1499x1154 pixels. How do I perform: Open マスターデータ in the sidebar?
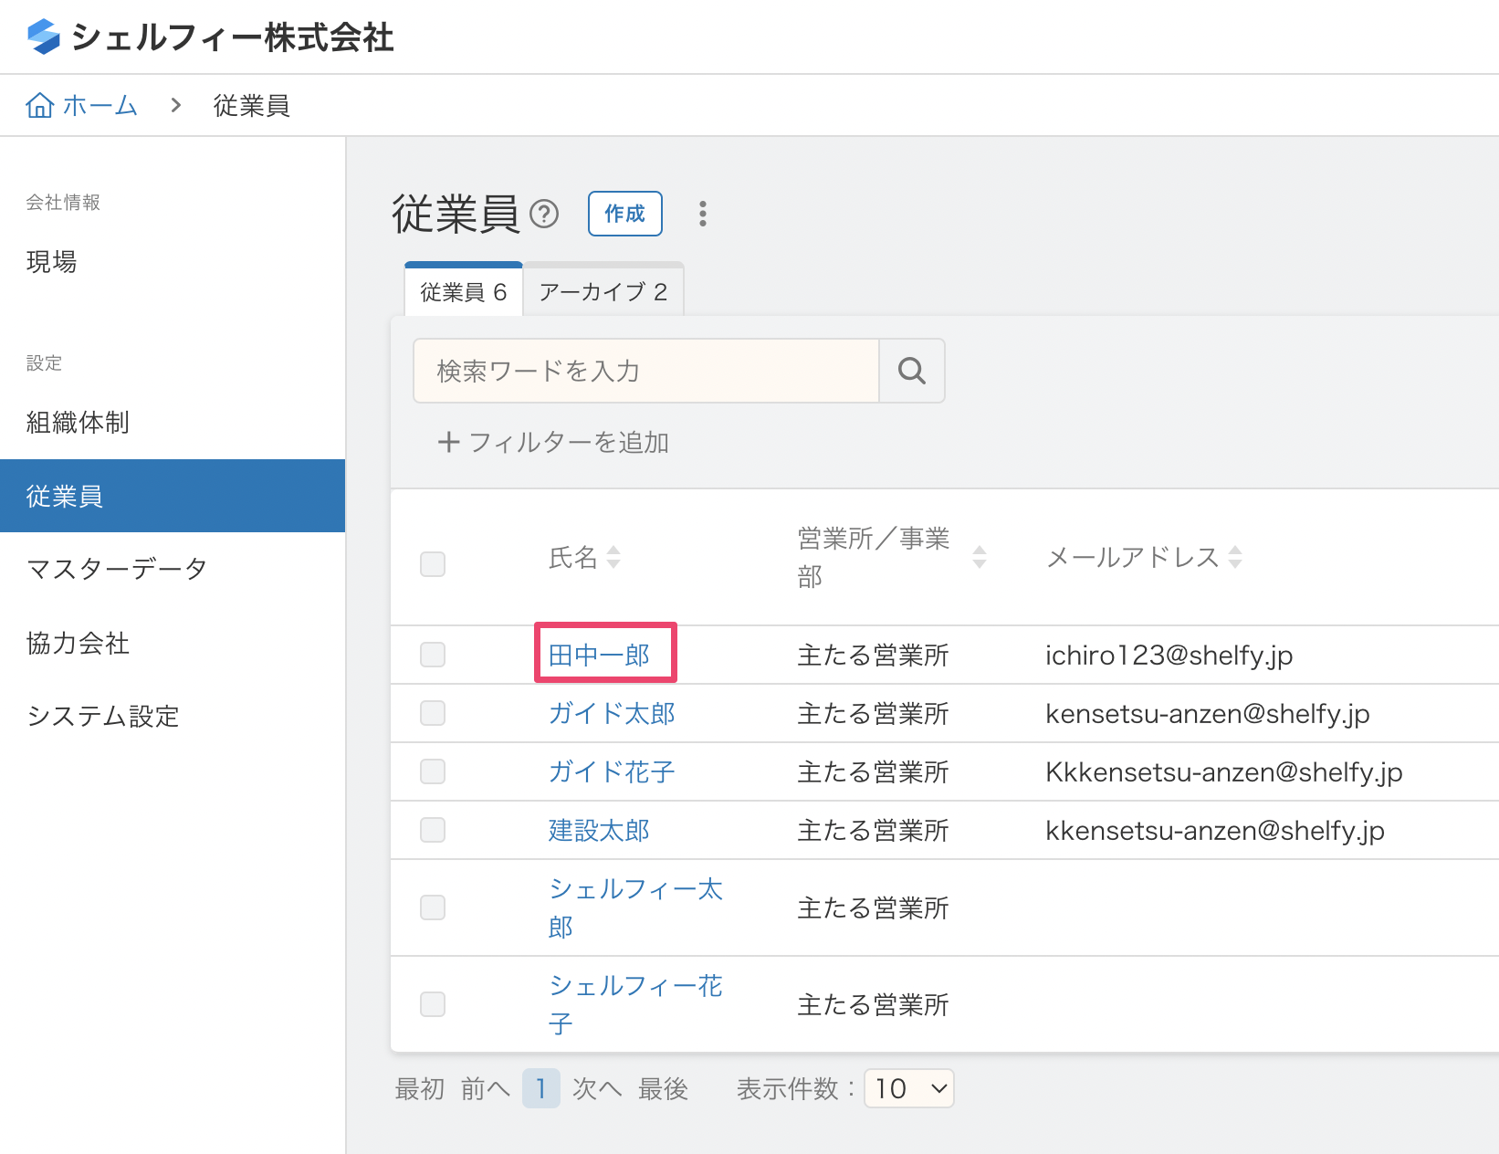[117, 569]
